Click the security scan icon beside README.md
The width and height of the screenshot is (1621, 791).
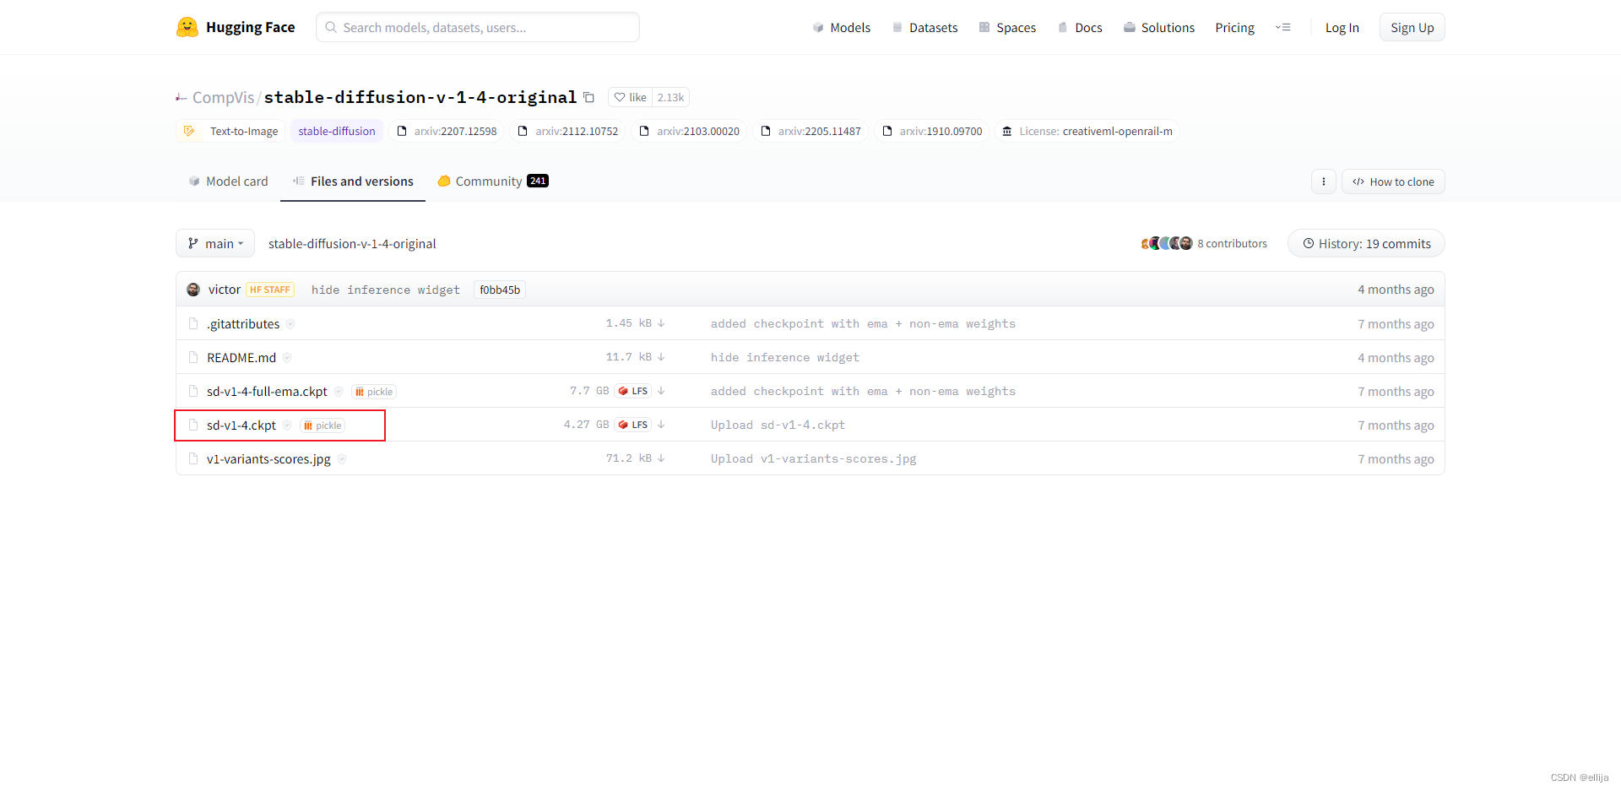(287, 358)
